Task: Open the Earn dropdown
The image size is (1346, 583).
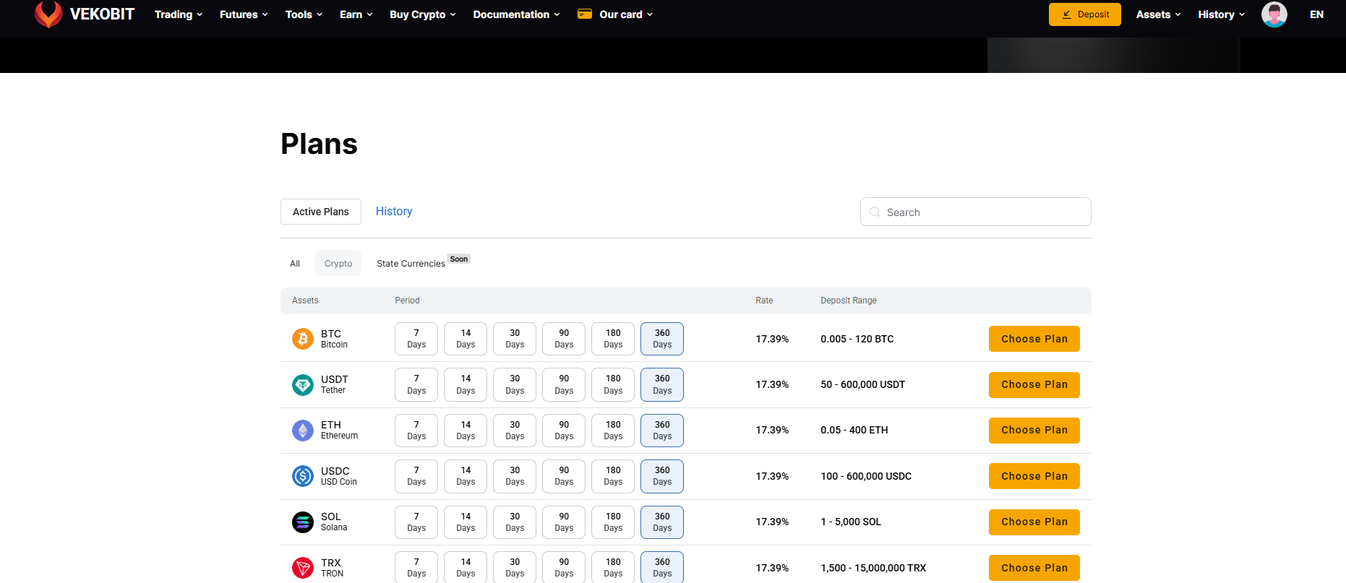Action: click(356, 14)
